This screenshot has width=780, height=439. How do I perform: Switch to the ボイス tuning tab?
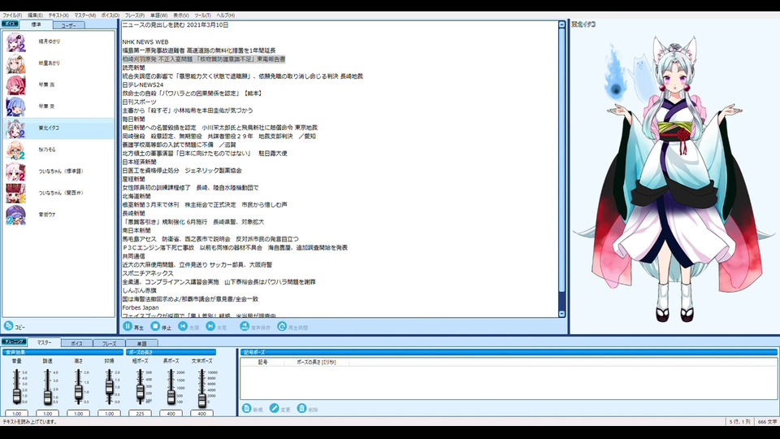pyautogui.click(x=77, y=343)
